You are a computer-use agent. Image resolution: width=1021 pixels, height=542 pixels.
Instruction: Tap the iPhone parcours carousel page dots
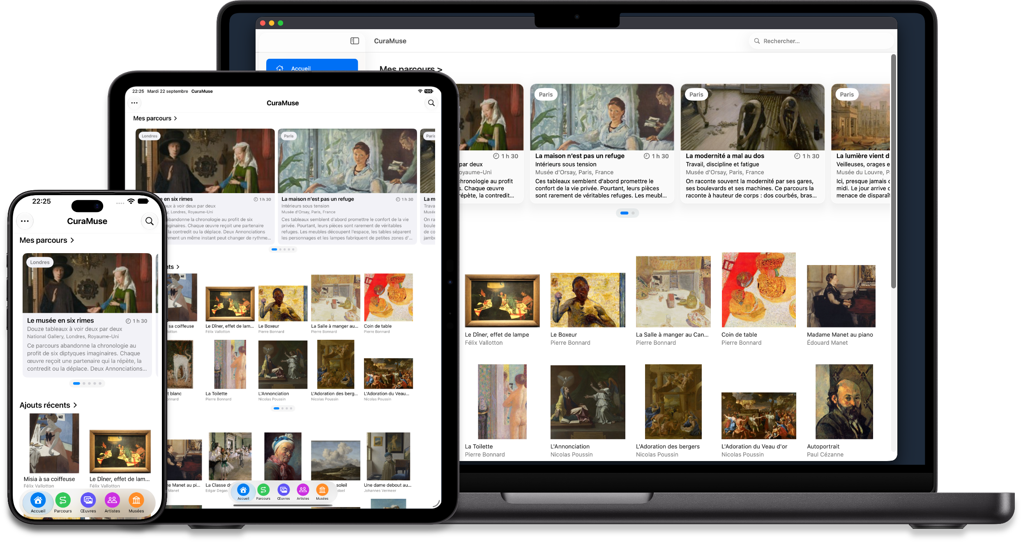click(x=88, y=383)
